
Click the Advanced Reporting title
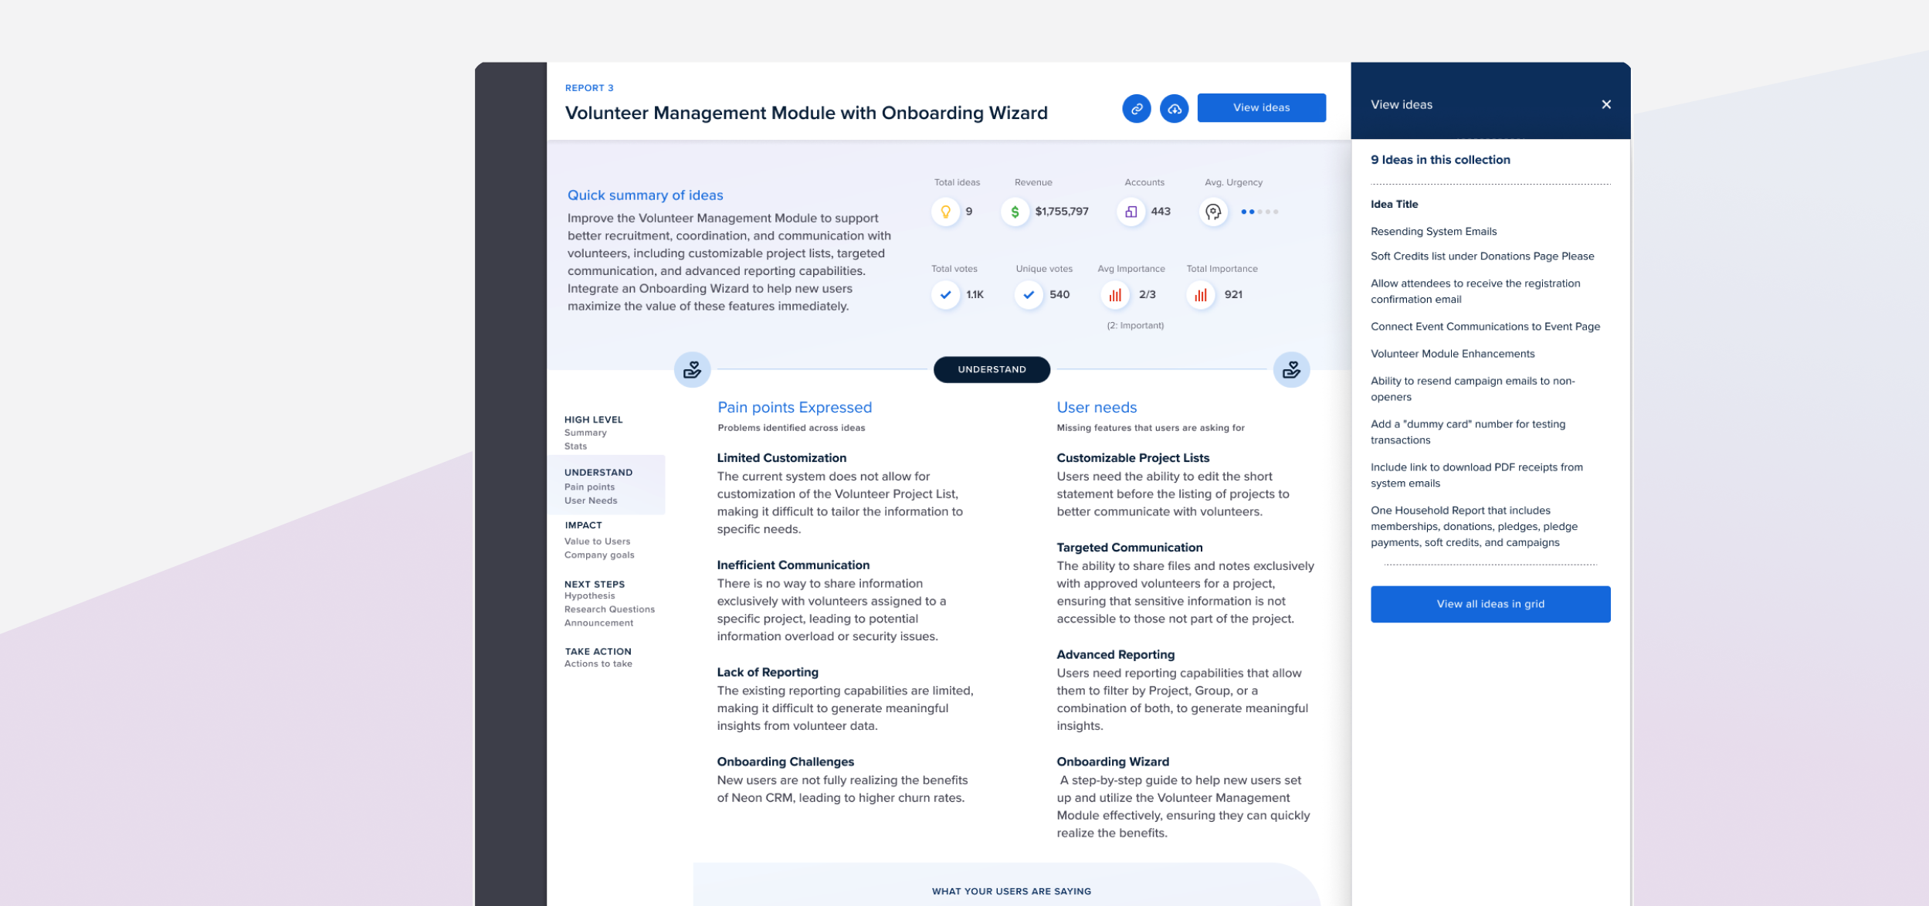click(1115, 655)
